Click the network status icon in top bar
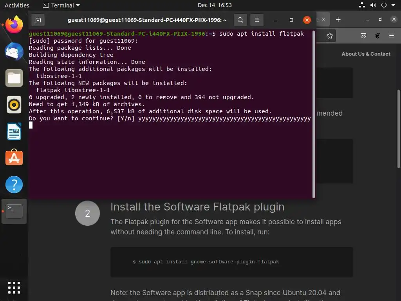Viewport: 401px width, 301px height. [x=362, y=5]
